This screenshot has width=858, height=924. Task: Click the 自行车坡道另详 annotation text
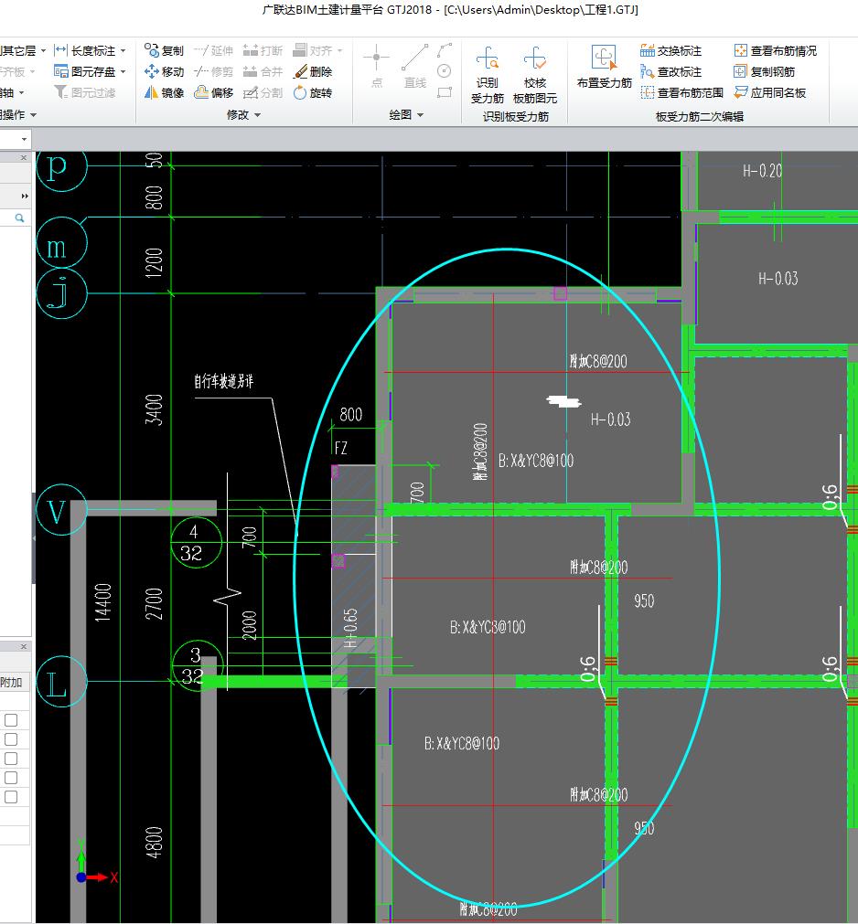click(224, 381)
